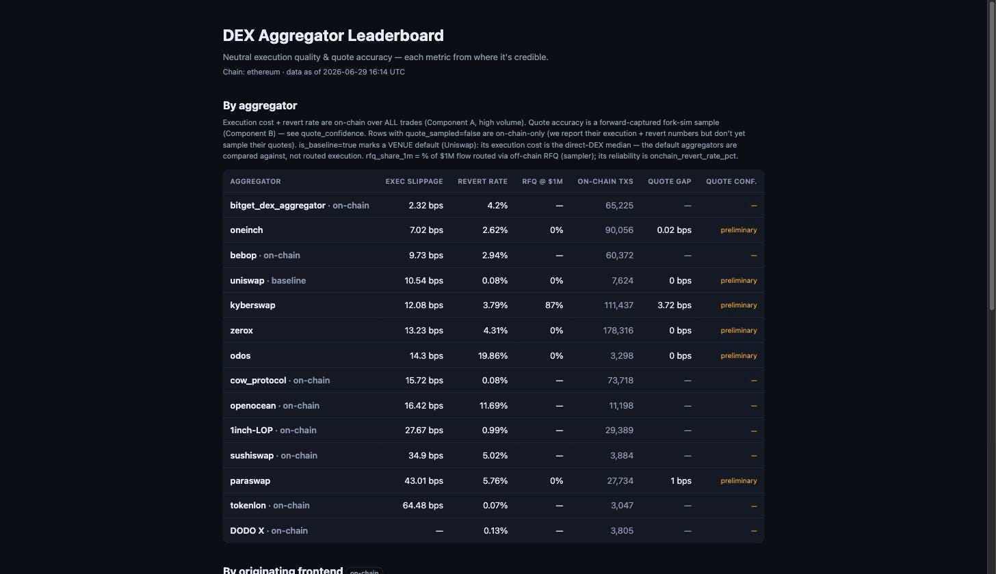The height and width of the screenshot is (574, 996).
Task: Click the page vertical scrollbar
Action: (x=991, y=157)
